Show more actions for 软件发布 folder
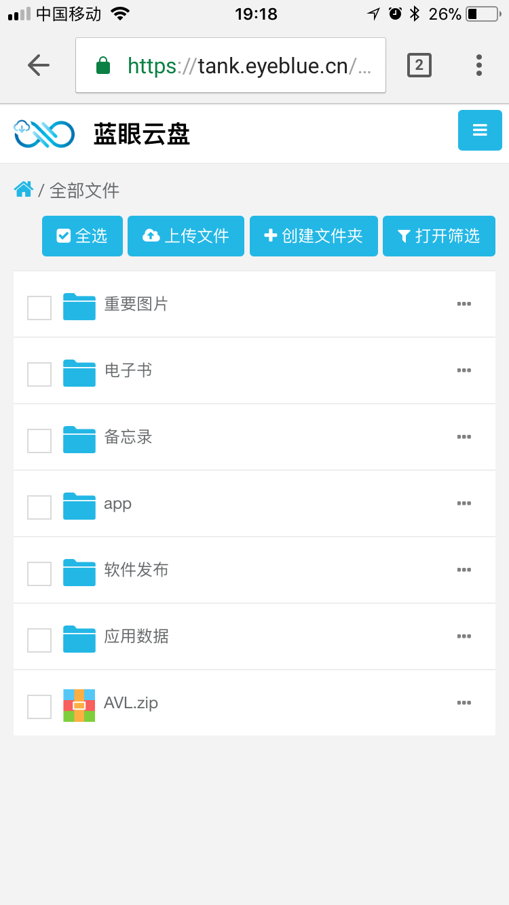Viewport: 509px width, 905px height. coord(464,570)
